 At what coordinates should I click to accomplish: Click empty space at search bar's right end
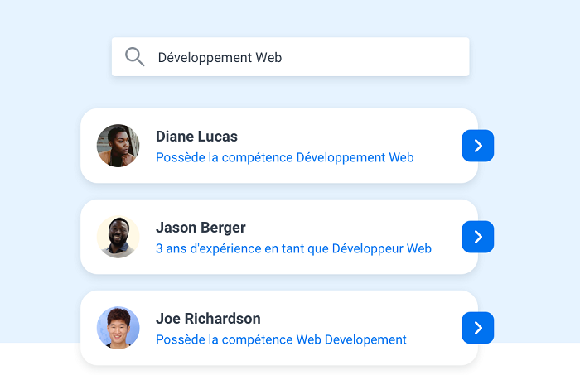(x=431, y=57)
